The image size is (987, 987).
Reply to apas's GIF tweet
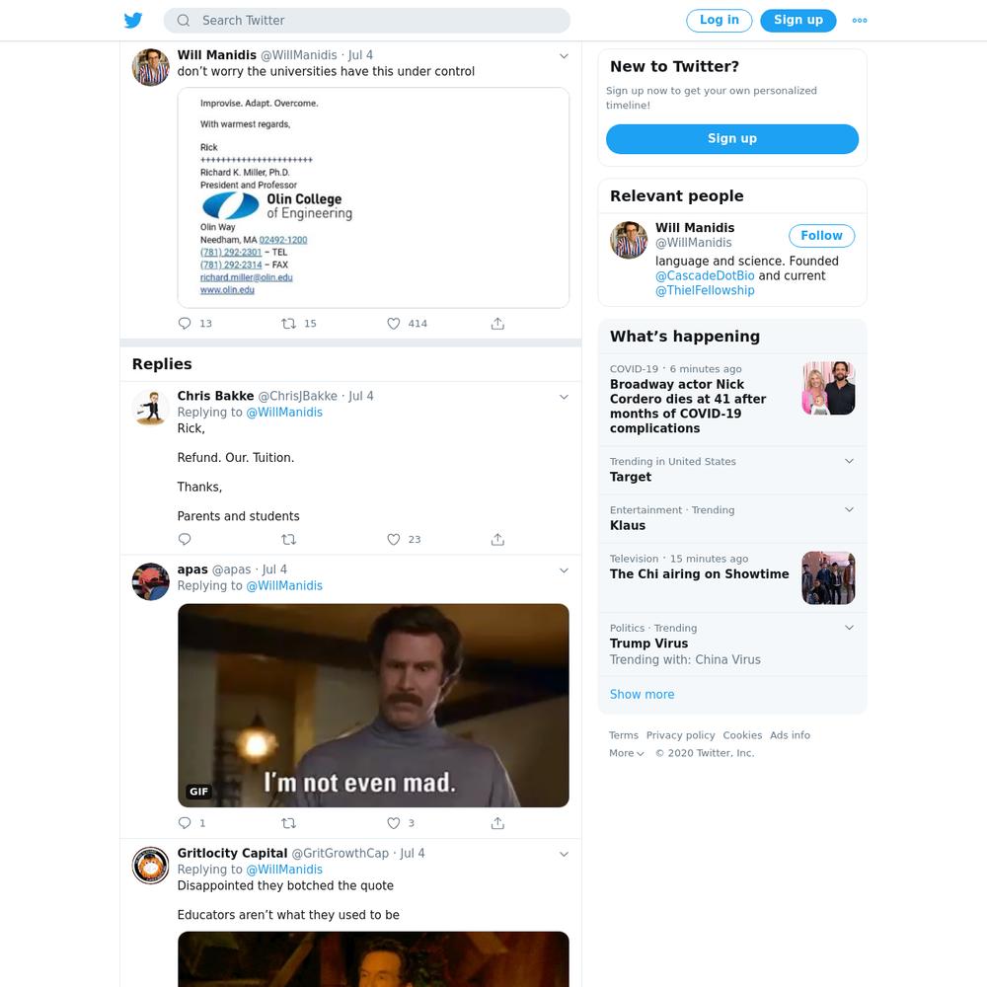tap(185, 823)
